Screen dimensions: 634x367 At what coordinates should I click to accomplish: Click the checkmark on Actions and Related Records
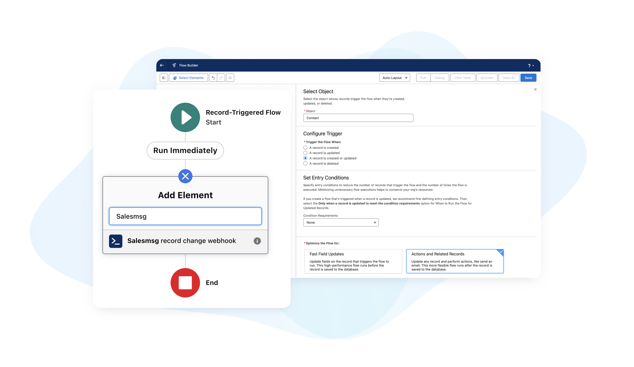click(501, 252)
